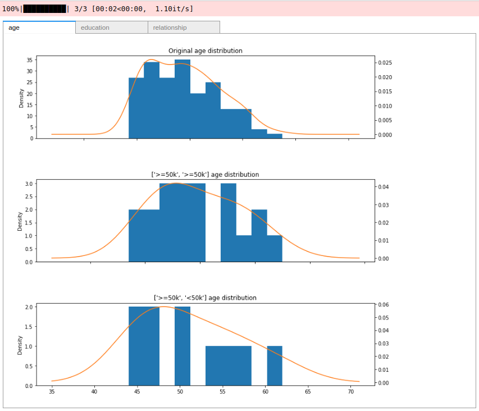Click the rightmost bar in the Original age histogram

[275, 136]
